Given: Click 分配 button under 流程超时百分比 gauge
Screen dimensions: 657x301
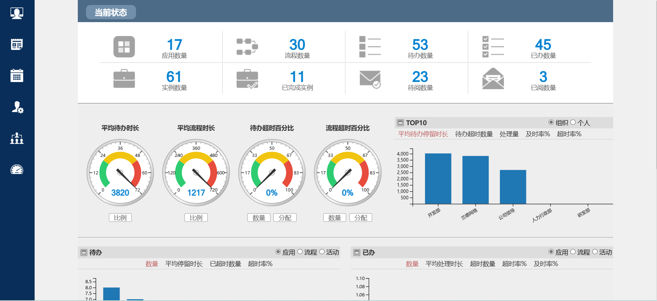Looking at the screenshot, I should [x=361, y=218].
